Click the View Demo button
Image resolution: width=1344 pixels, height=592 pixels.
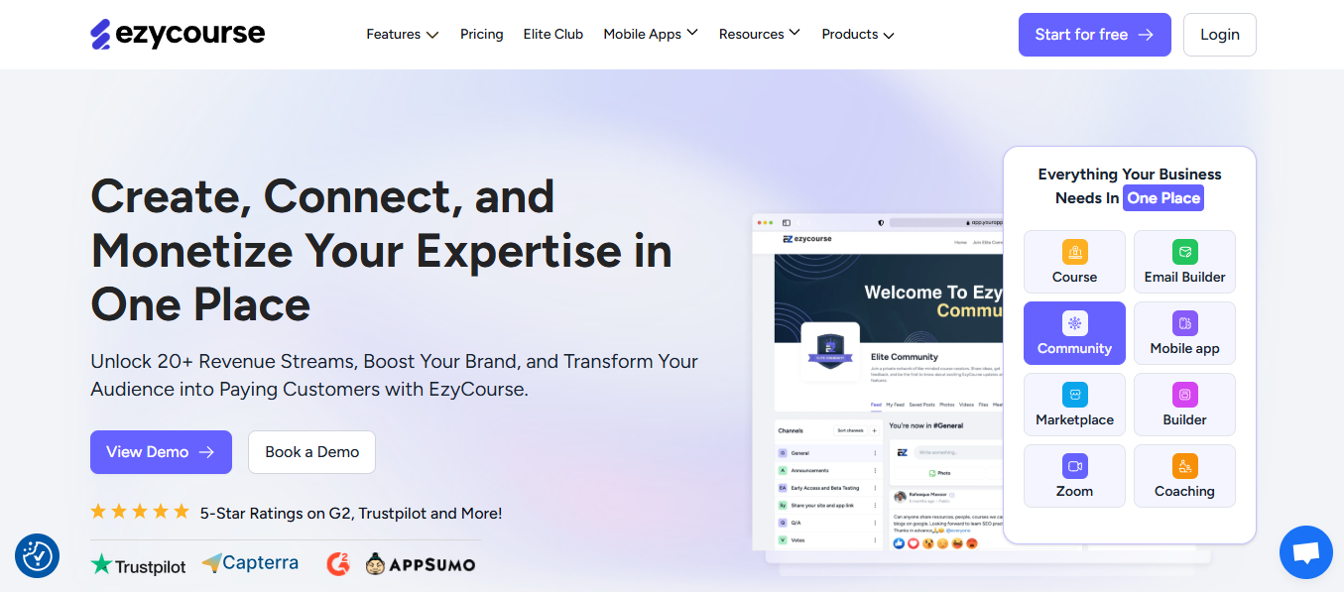click(x=161, y=452)
